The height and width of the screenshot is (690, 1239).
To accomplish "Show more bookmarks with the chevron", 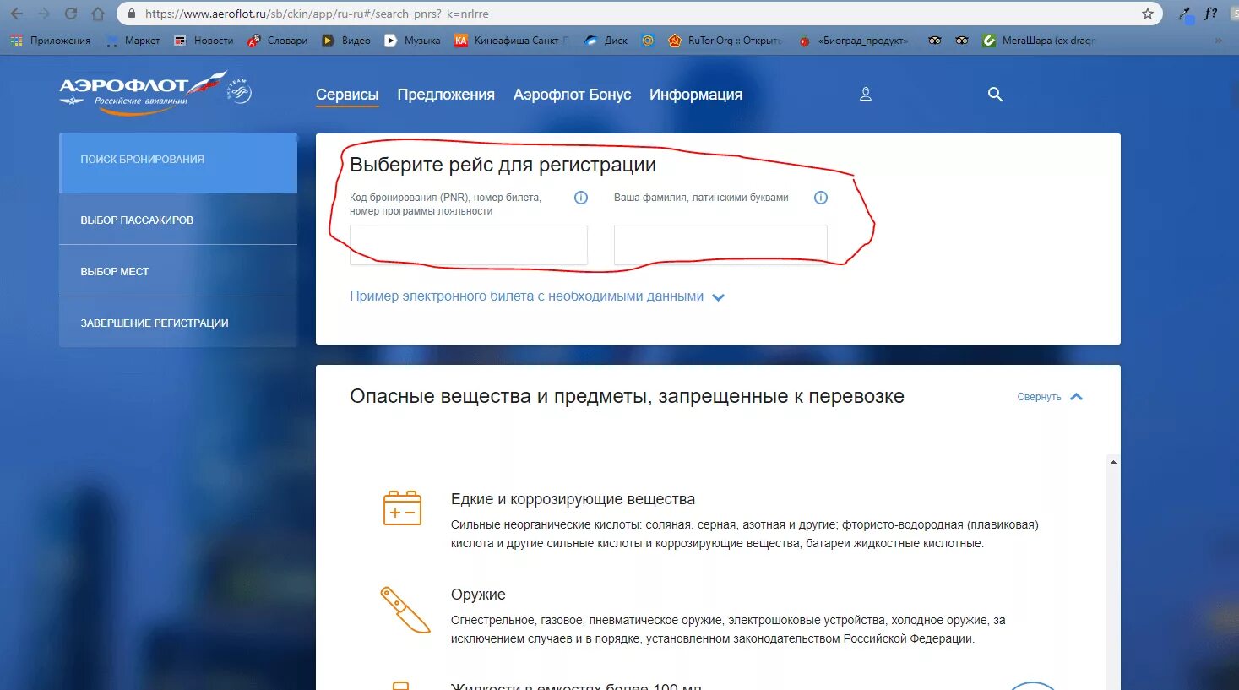I will [x=1218, y=41].
